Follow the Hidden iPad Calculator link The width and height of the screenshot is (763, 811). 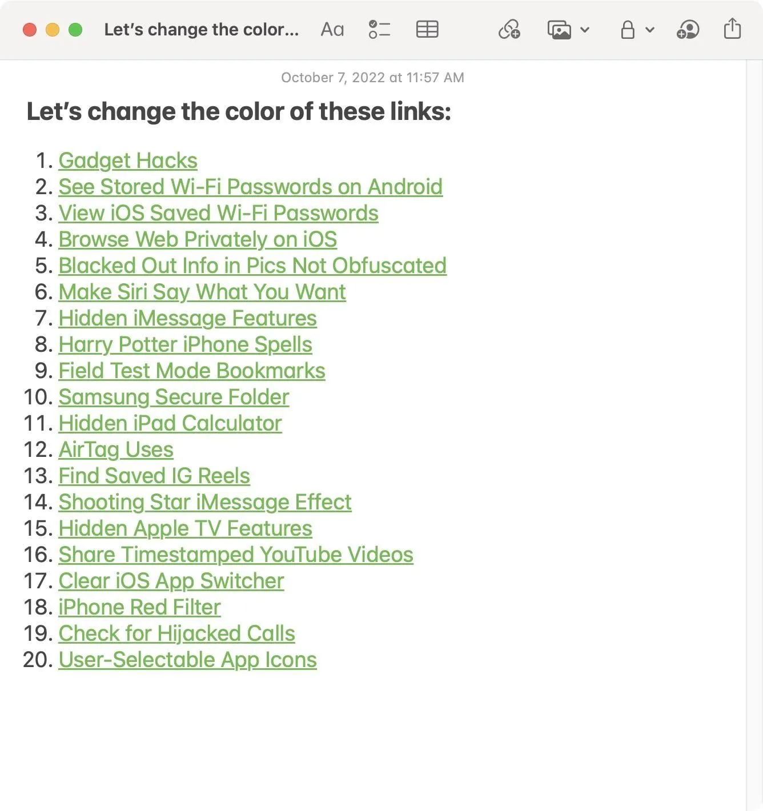pyautogui.click(x=170, y=423)
